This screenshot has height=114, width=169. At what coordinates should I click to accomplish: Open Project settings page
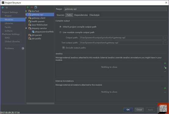(8, 16)
